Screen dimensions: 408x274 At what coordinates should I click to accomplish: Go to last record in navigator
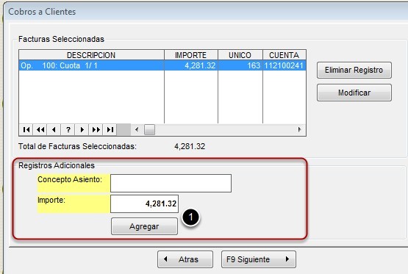[x=110, y=129]
